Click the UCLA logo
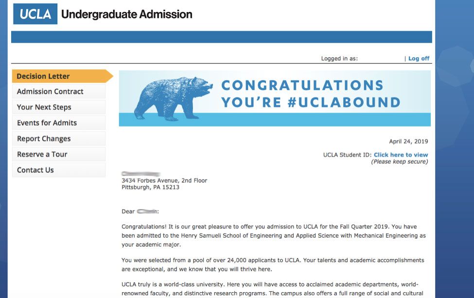Image resolution: width=474 pixels, height=298 pixels. point(35,14)
